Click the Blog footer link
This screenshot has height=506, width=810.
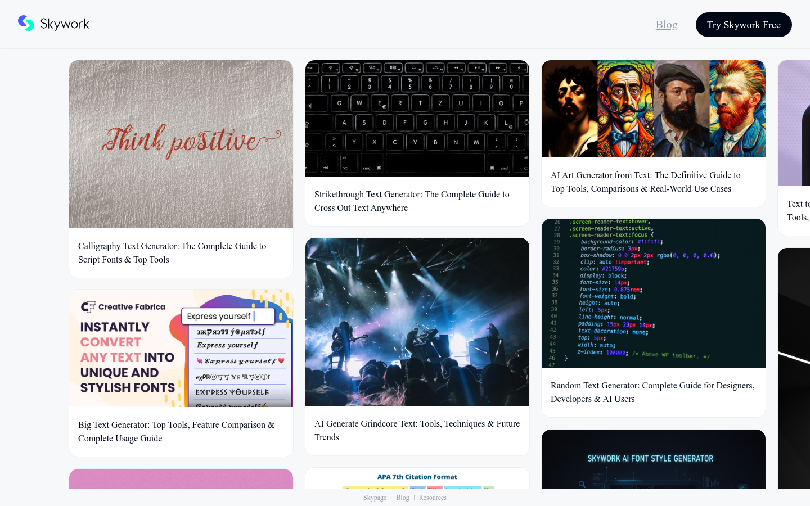(403, 498)
